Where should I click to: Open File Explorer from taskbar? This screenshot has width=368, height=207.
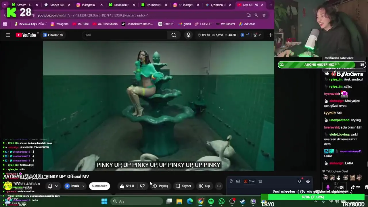[179, 201]
